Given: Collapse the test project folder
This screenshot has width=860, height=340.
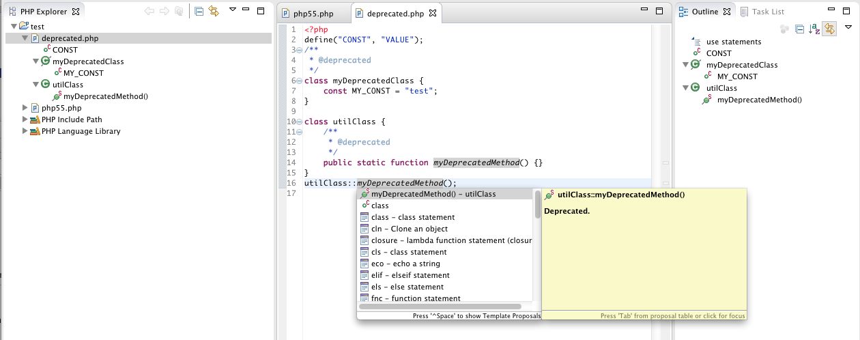Looking at the screenshot, I should click(x=14, y=27).
